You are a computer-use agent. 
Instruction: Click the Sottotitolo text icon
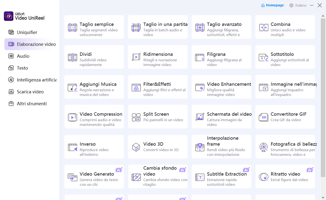tap(263, 57)
